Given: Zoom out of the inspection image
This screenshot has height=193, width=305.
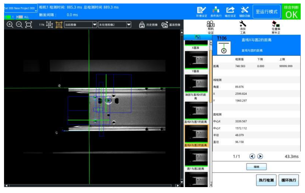Looking at the screenshot, I should (19, 25).
